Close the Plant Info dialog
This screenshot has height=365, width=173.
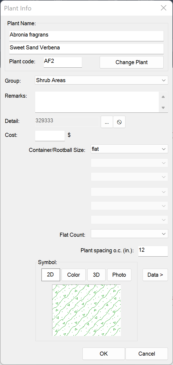click(x=164, y=8)
